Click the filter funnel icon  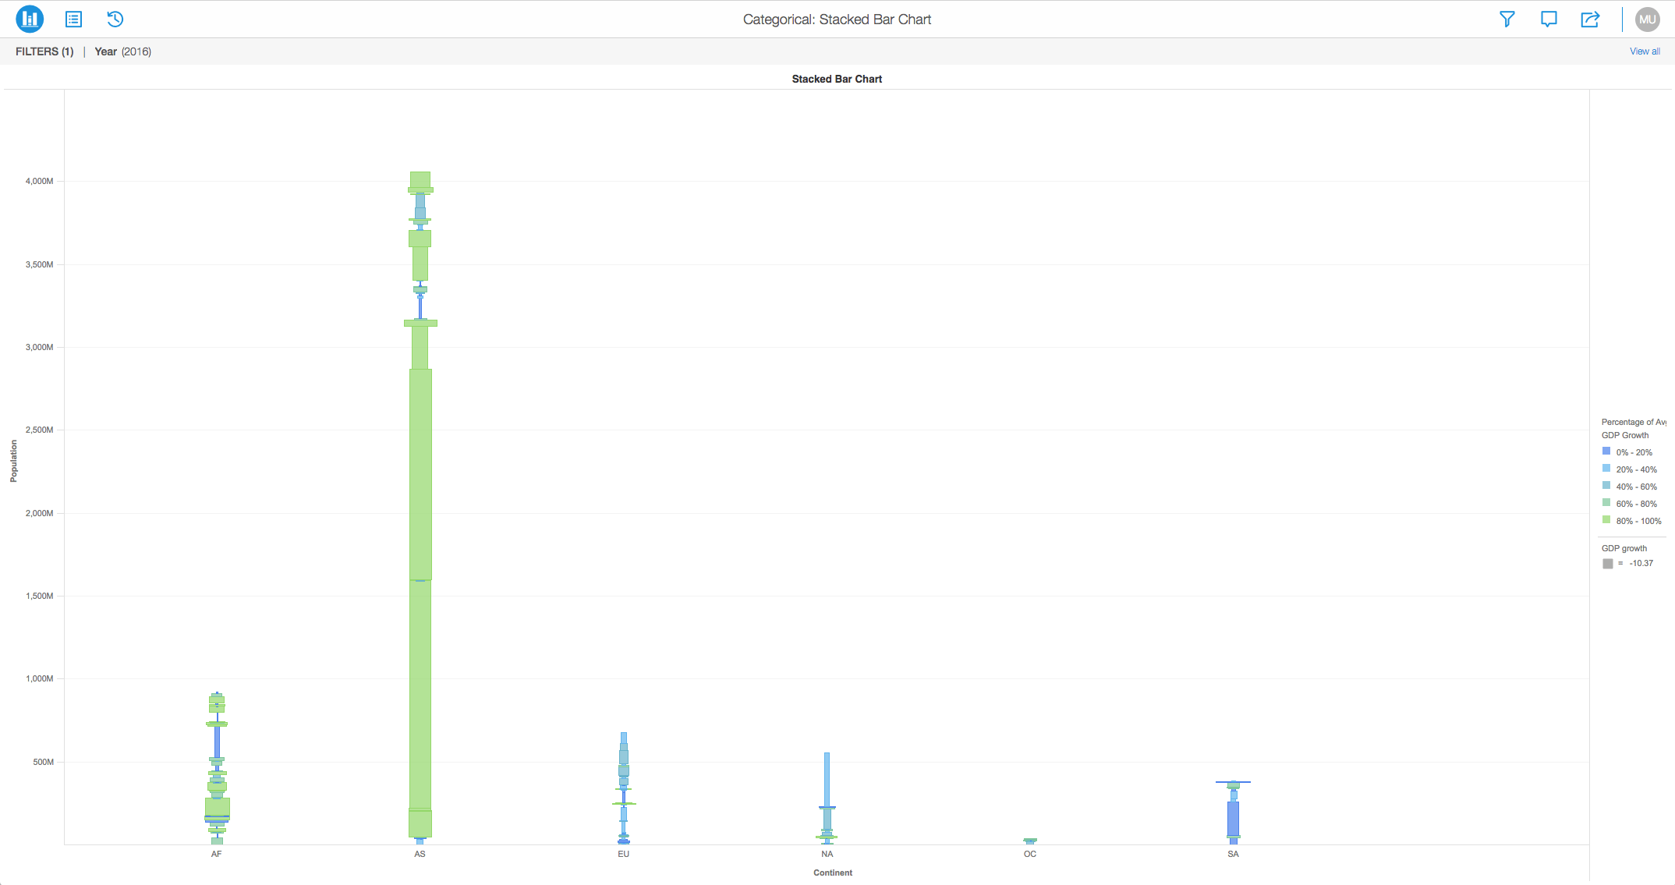pos(1507,19)
